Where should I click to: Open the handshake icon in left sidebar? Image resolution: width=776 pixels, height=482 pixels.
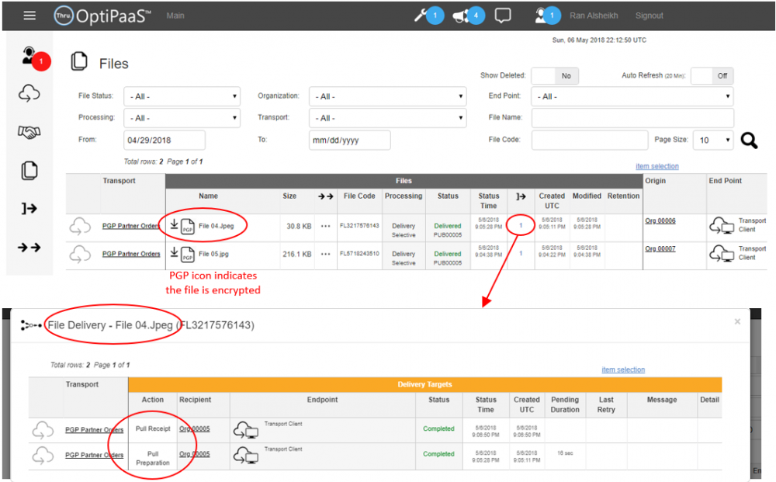(x=29, y=133)
